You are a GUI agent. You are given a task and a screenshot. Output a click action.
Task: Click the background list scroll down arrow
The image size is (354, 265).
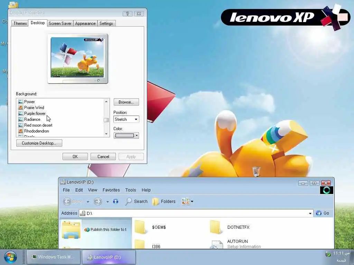[x=106, y=134]
